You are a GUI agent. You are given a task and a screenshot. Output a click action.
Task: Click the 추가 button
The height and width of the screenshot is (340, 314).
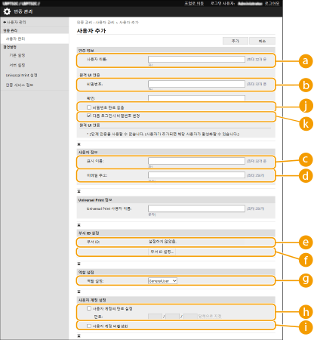pos(235,41)
